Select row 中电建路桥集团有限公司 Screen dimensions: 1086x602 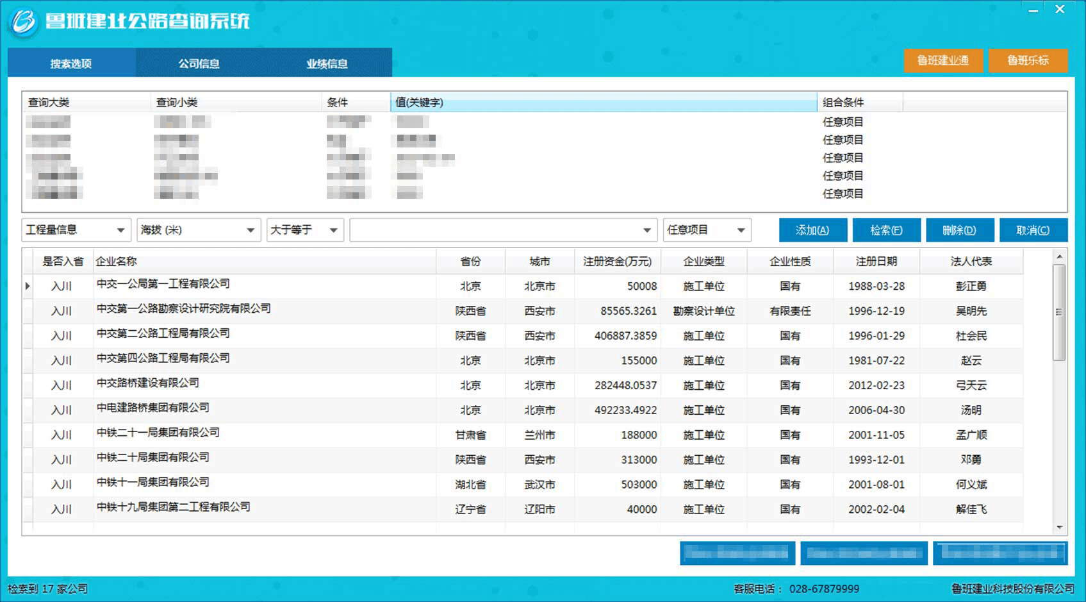pos(523,410)
